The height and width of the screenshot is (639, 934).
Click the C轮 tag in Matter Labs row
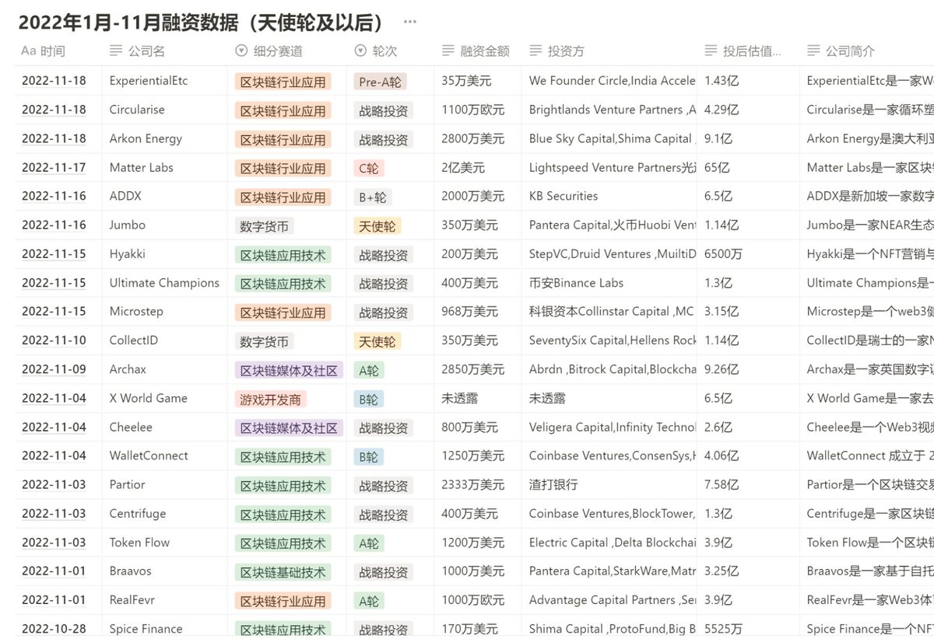[x=368, y=168]
